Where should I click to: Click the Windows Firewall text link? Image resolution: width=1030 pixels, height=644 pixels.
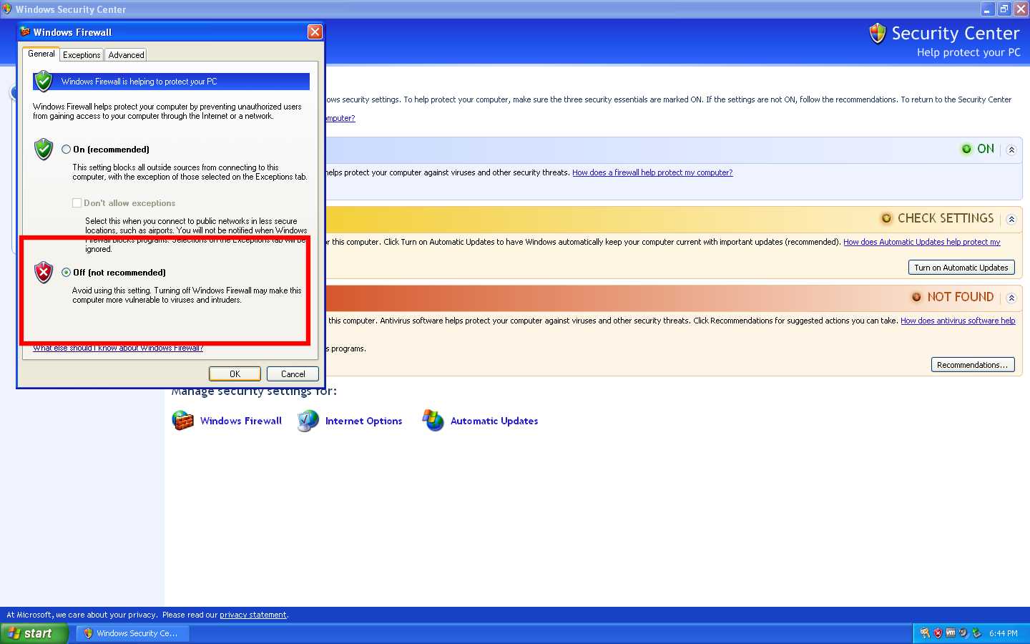click(241, 421)
